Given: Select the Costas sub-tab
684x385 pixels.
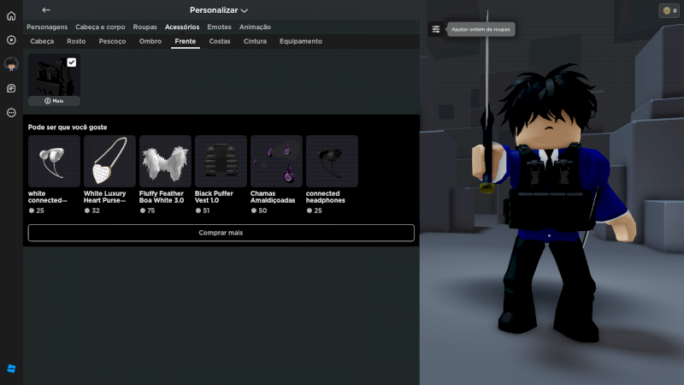Looking at the screenshot, I should click(220, 41).
